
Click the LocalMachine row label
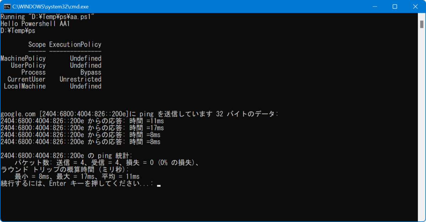click(25, 86)
